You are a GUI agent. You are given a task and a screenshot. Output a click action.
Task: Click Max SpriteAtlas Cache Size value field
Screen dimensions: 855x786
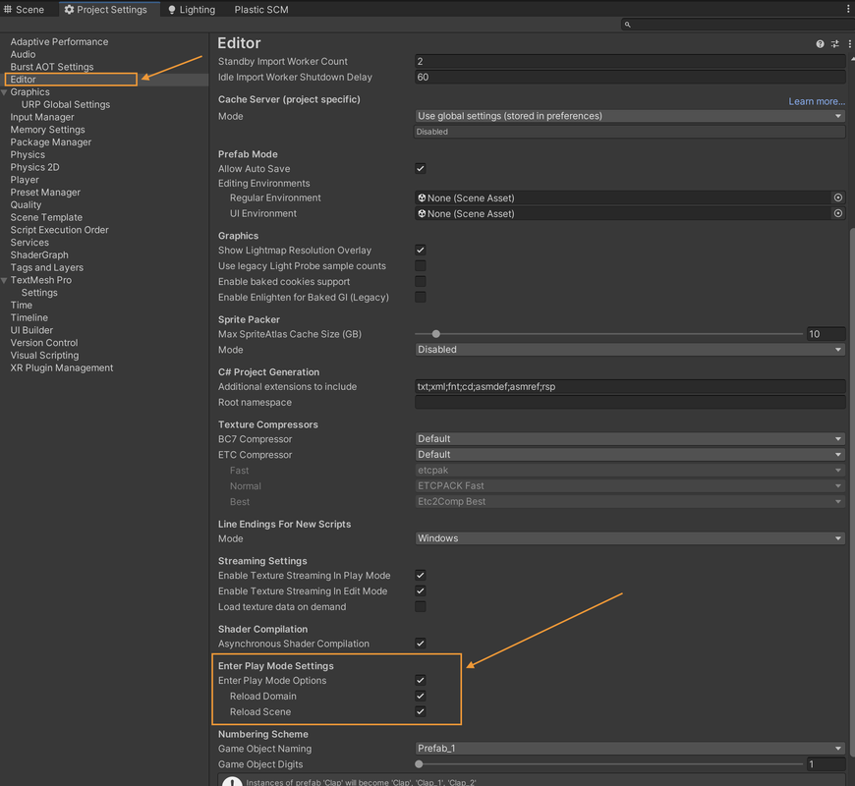[x=826, y=334]
